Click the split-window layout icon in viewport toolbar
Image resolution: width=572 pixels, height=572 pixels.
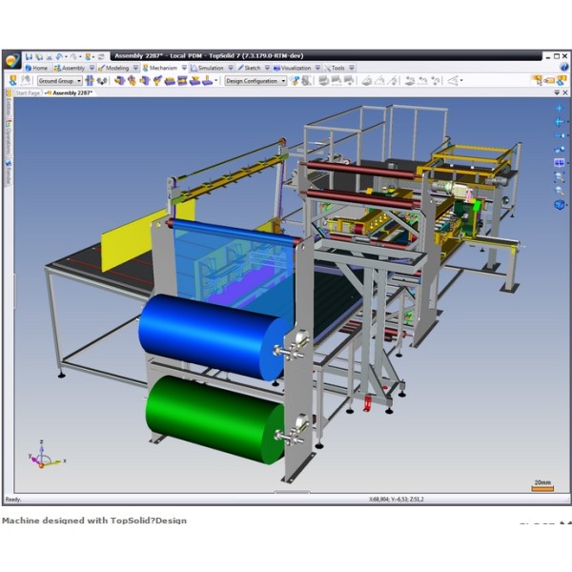click(560, 162)
